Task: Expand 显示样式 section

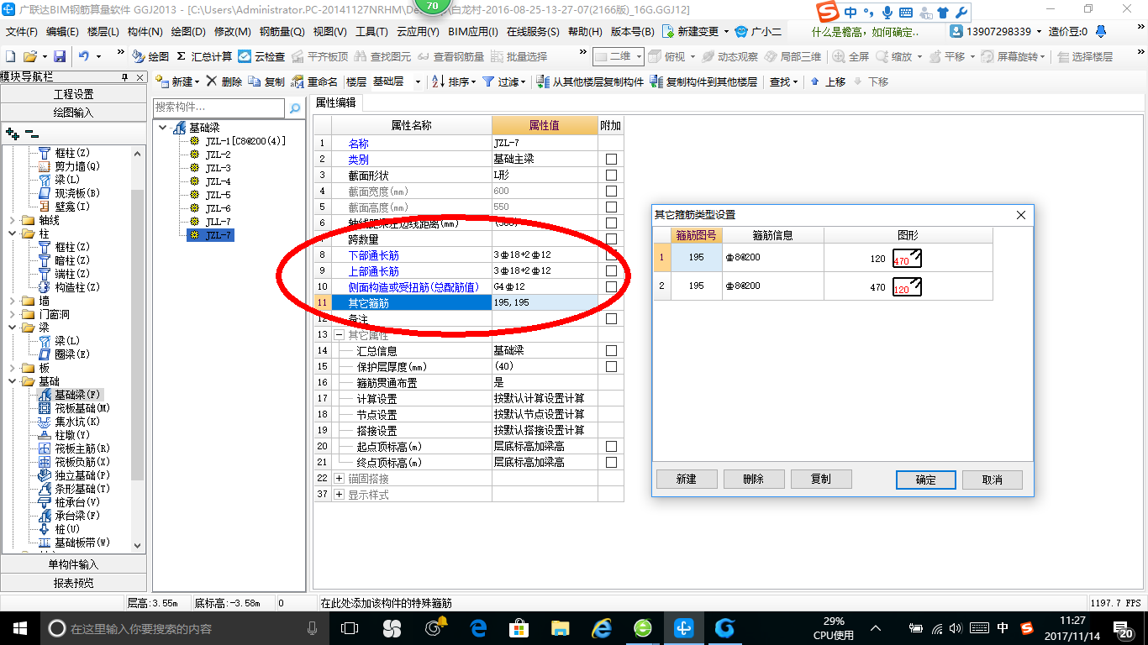Action: 340,494
